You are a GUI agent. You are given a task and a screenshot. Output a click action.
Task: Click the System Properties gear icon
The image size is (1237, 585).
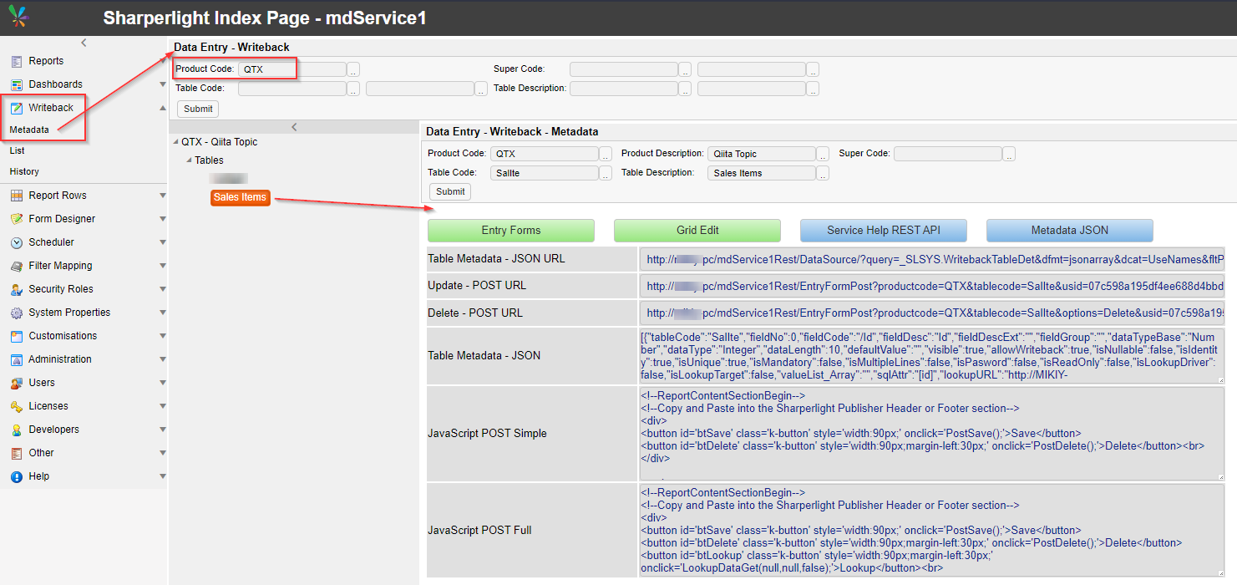17,313
